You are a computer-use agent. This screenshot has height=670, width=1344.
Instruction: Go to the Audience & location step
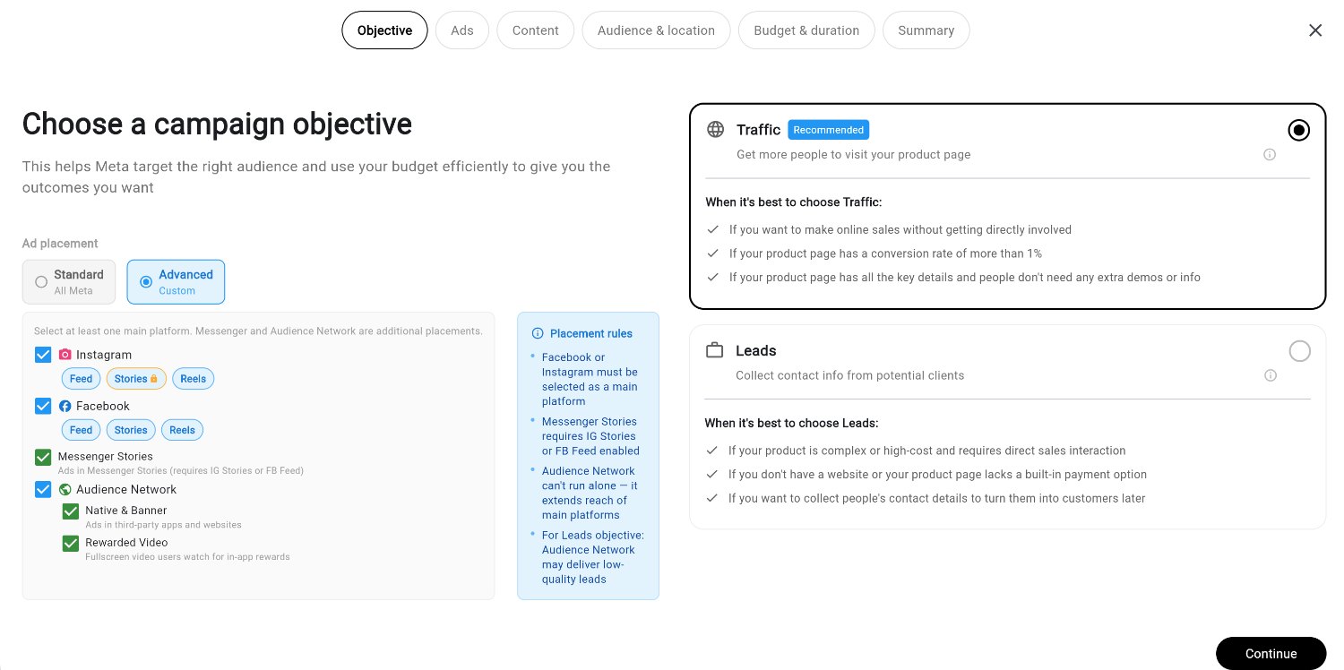[x=657, y=30]
